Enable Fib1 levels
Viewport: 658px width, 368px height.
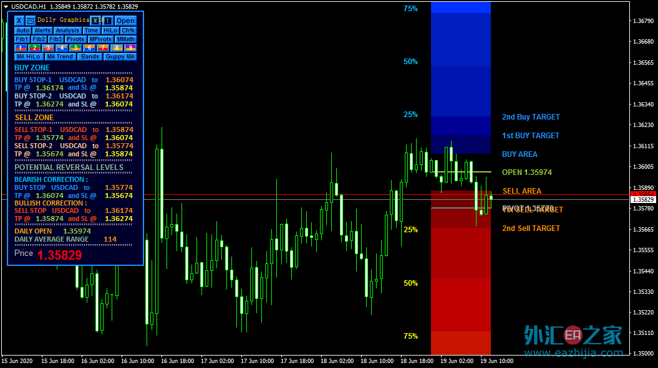pos(22,39)
